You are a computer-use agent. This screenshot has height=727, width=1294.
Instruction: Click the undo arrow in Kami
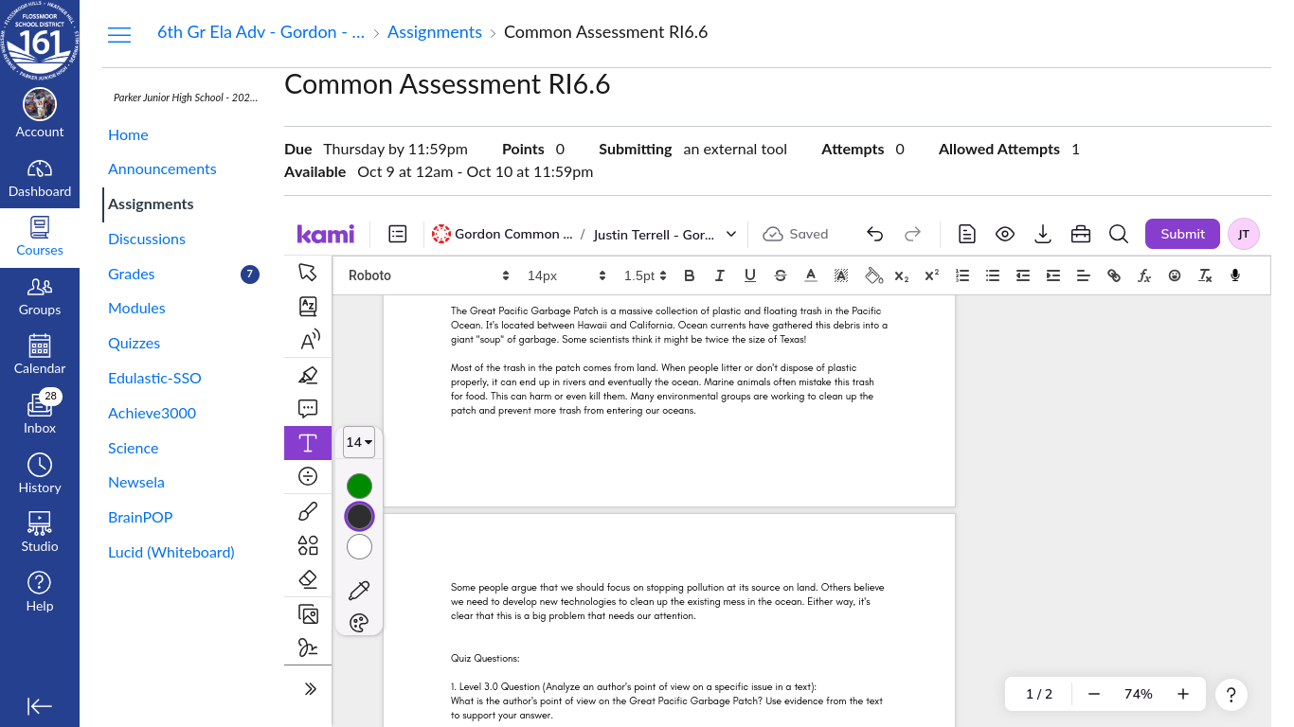point(875,234)
